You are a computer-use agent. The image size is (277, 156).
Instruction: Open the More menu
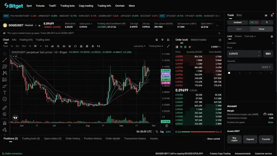pyautogui.click(x=132, y=6)
